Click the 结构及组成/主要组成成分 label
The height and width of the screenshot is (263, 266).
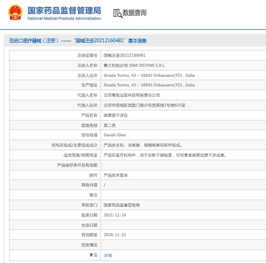(x=74, y=145)
